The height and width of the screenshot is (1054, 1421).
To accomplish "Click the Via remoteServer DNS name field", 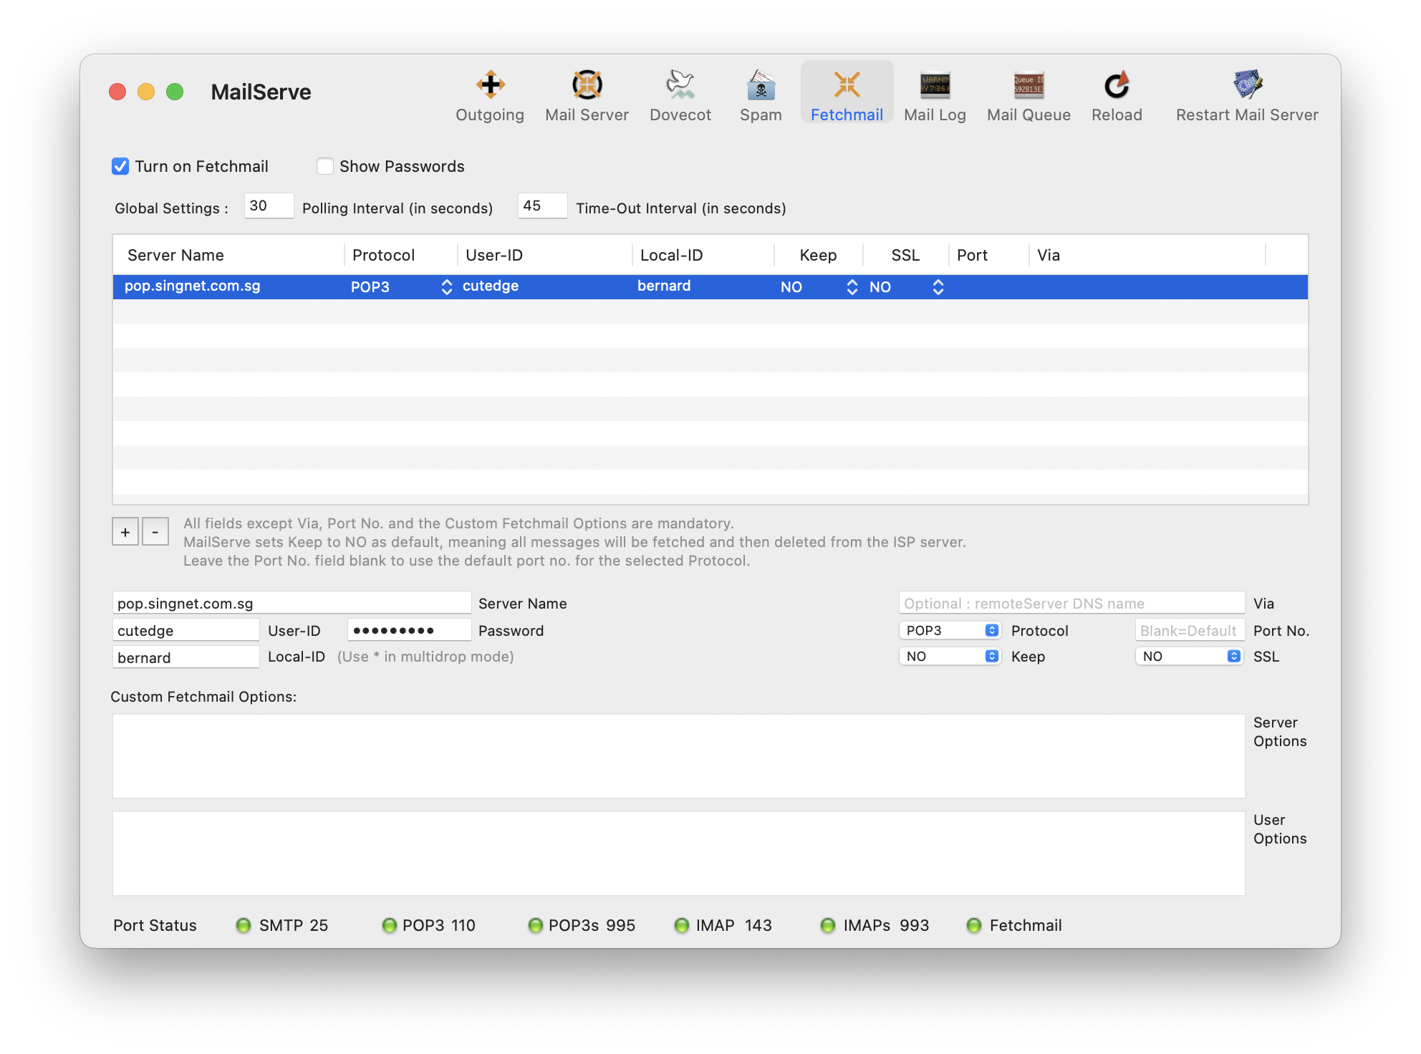I will coord(1071,603).
